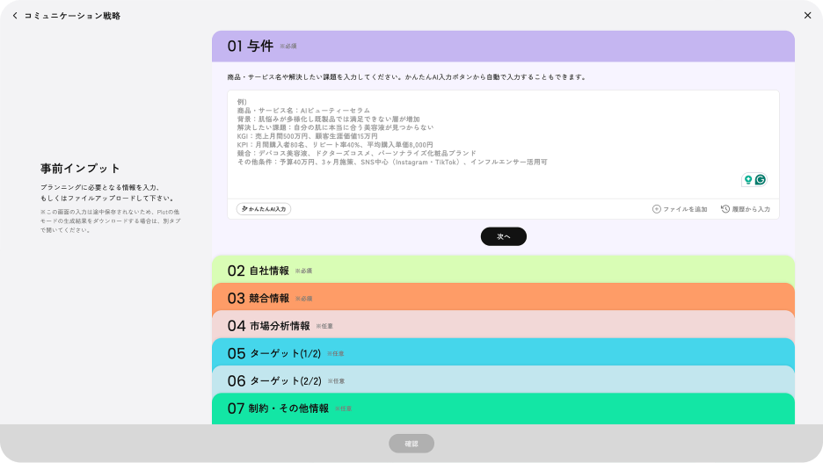This screenshot has width=823, height=463.
Task: Click the Grammarly G icon
Action: (760, 180)
